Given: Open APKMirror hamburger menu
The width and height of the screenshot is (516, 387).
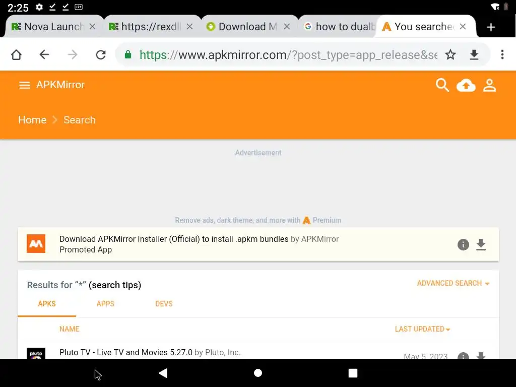Looking at the screenshot, I should 24,85.
